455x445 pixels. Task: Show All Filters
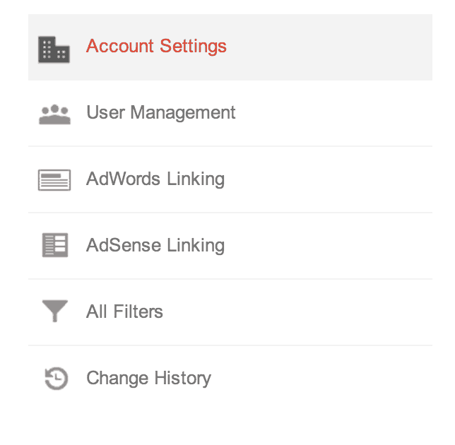[x=230, y=312]
